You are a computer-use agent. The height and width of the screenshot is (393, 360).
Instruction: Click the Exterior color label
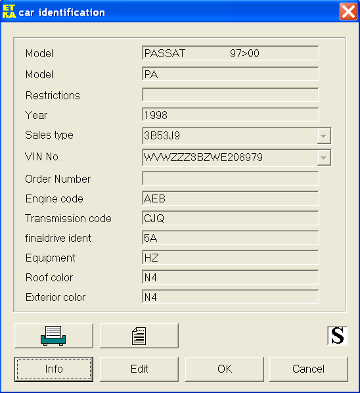pos(55,298)
